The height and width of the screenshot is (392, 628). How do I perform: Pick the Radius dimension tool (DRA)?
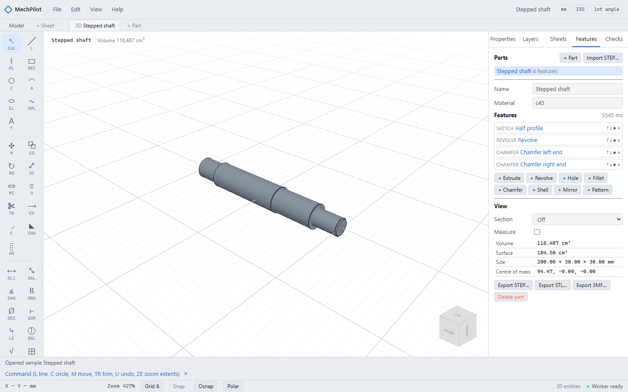[x=32, y=294]
